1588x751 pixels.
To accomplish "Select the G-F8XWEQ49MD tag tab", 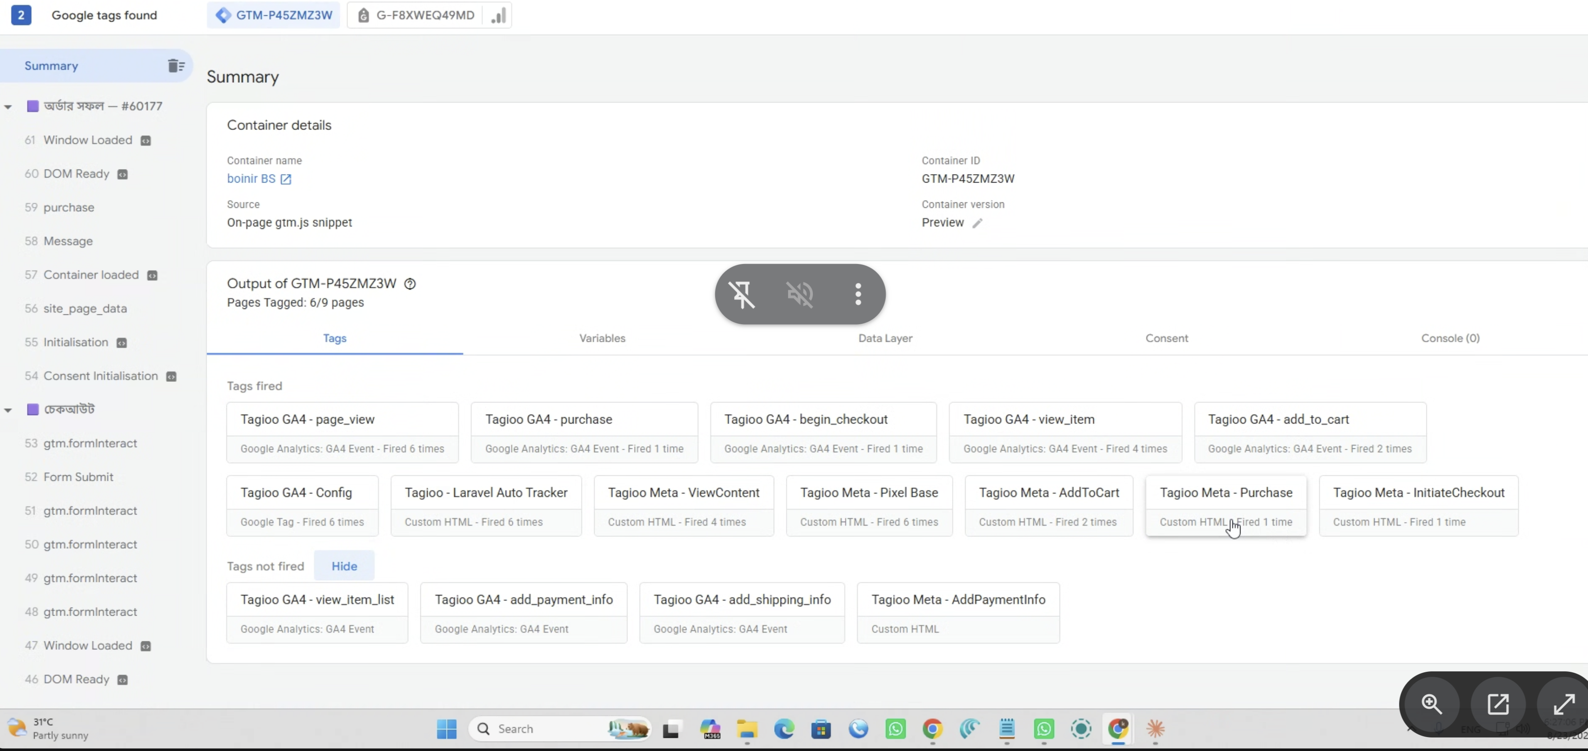I will pos(416,15).
